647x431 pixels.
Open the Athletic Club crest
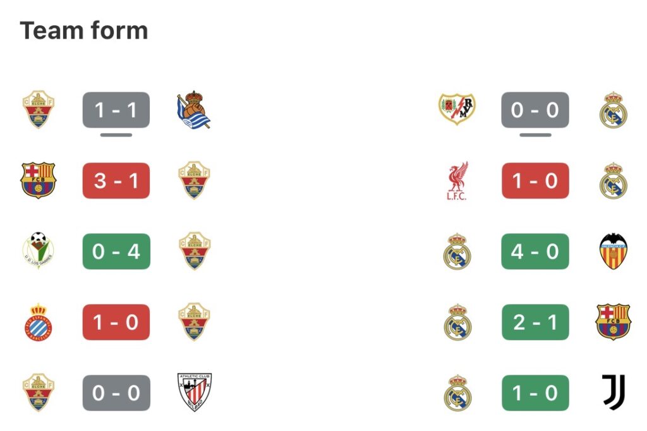(x=195, y=393)
